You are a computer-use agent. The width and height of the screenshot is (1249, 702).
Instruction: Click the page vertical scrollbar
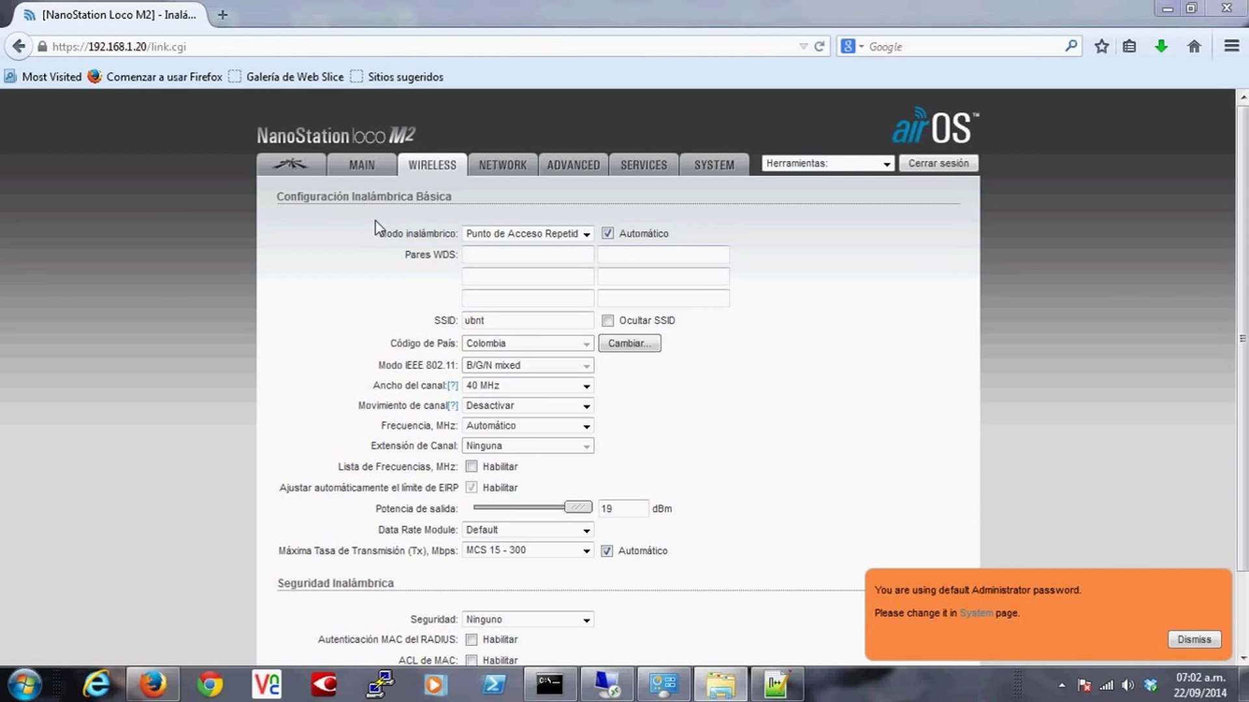point(1242,338)
